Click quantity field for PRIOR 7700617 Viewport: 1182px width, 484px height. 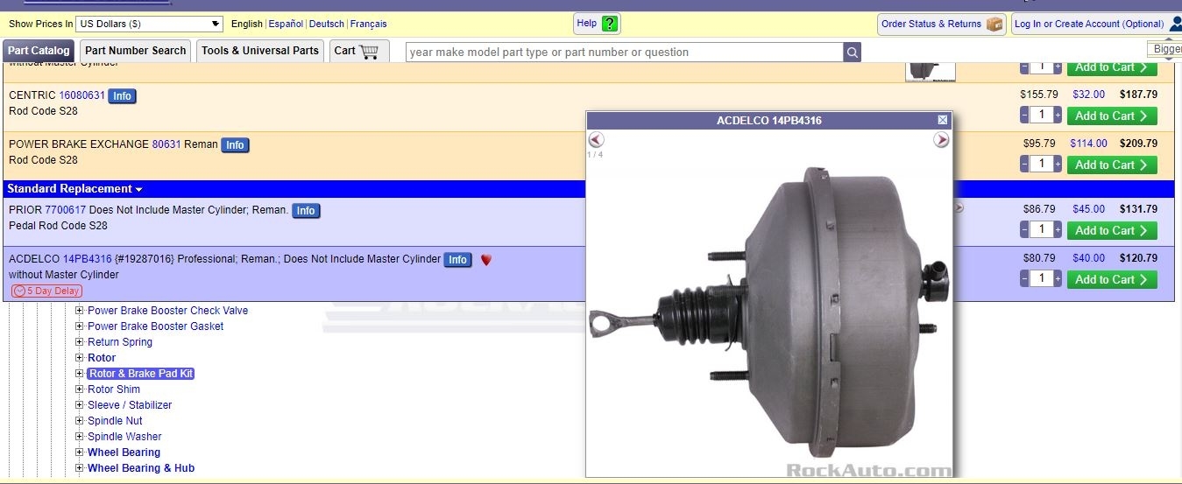[x=1041, y=230]
